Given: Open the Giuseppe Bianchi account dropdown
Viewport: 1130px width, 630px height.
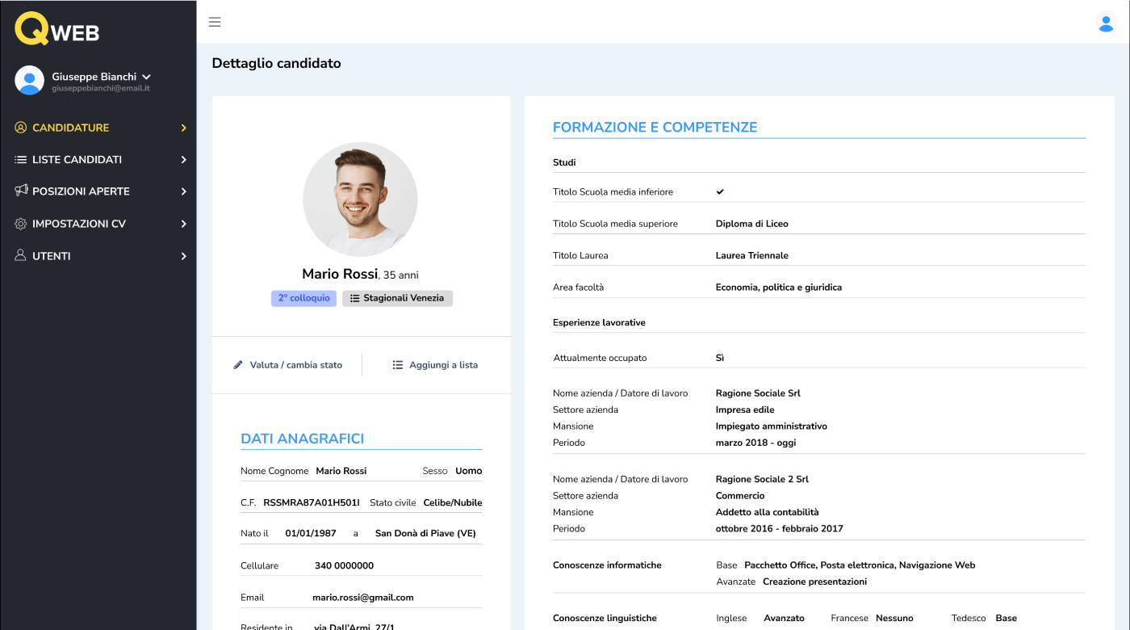Looking at the screenshot, I should 145,77.
